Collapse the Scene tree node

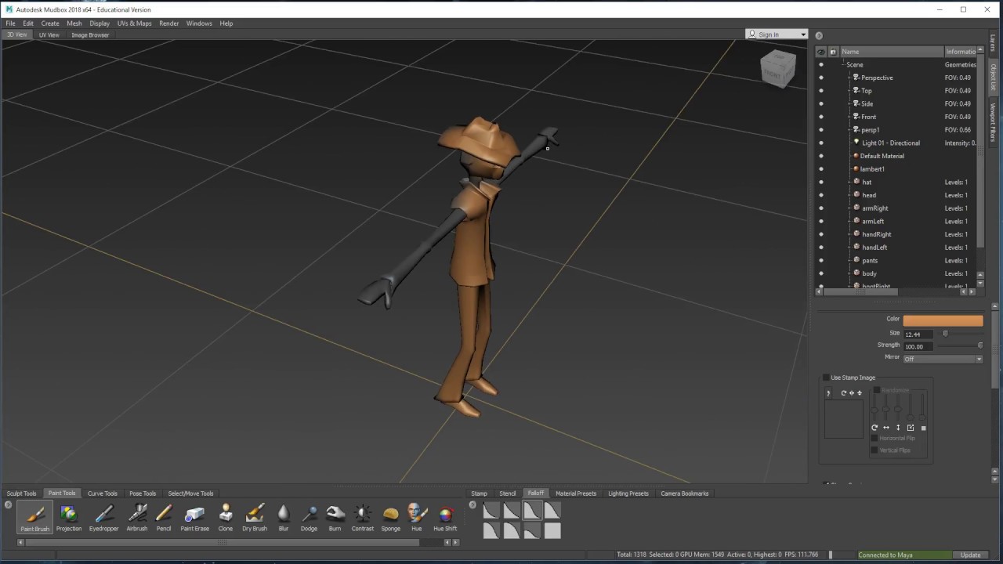(843, 64)
